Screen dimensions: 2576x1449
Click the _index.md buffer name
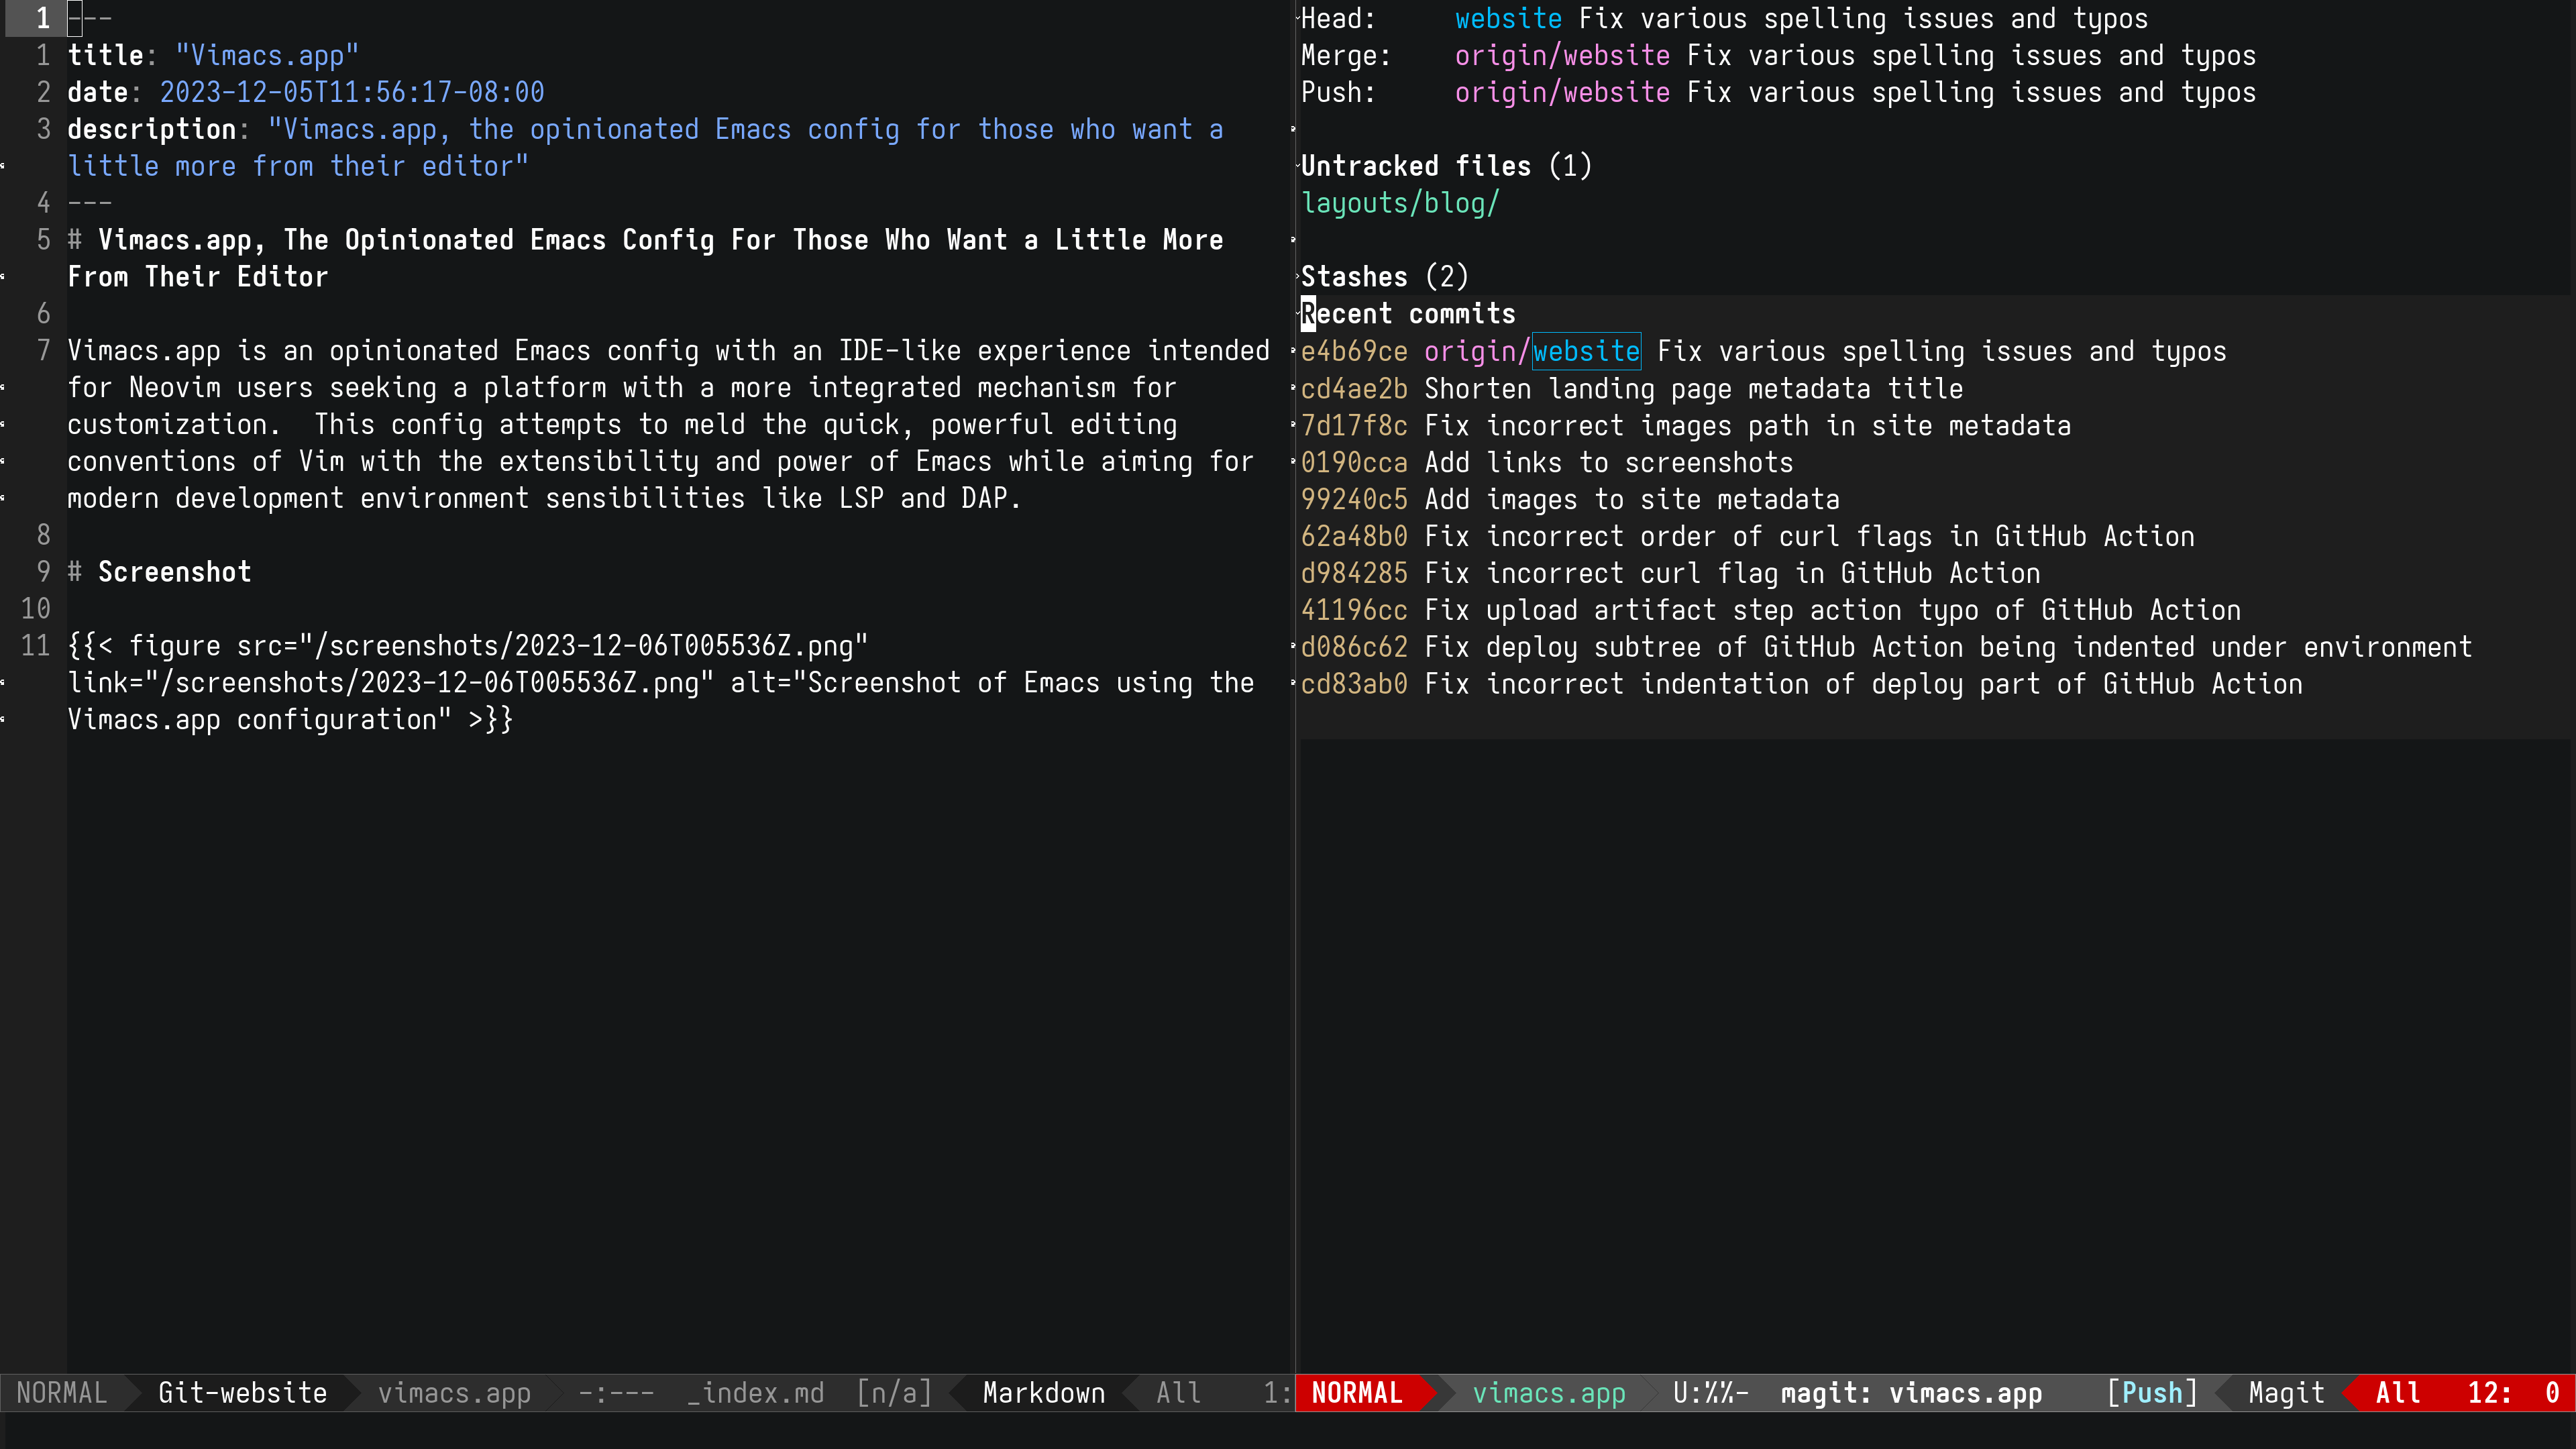point(755,1393)
